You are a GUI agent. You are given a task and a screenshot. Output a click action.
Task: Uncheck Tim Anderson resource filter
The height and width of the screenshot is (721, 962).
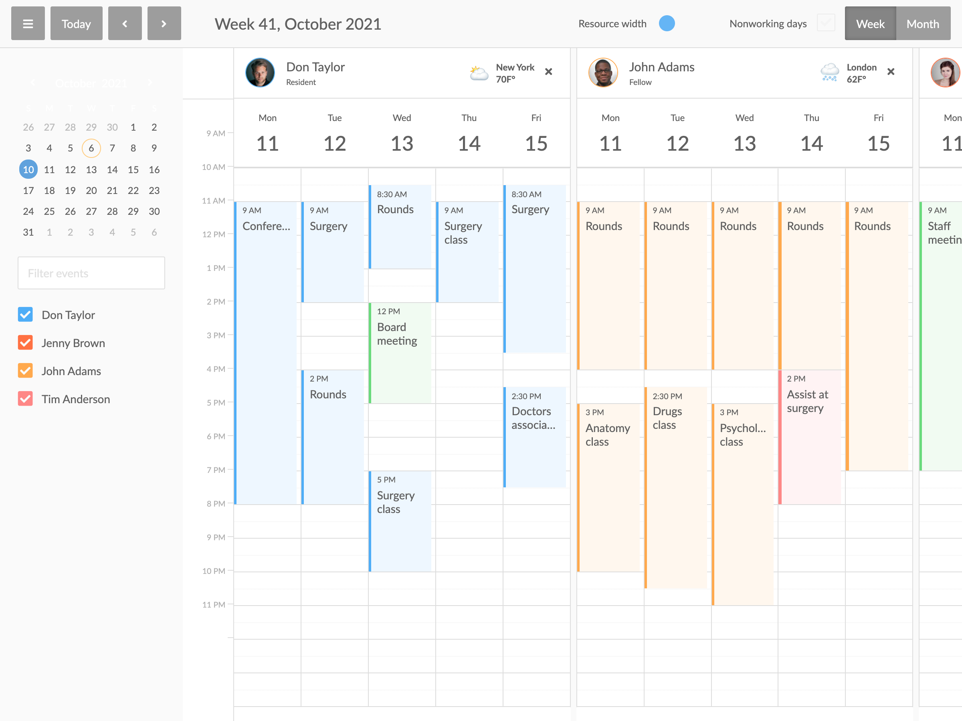coord(25,399)
